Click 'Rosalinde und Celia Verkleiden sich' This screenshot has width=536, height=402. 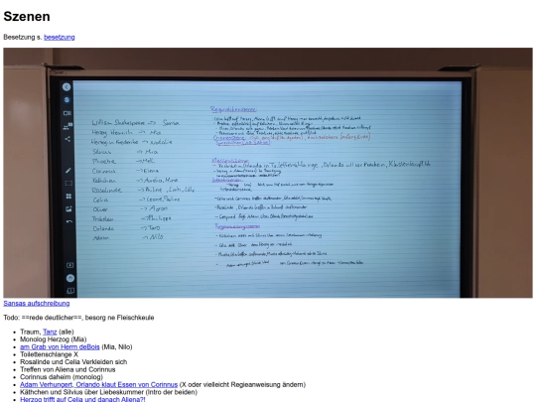[73, 361]
